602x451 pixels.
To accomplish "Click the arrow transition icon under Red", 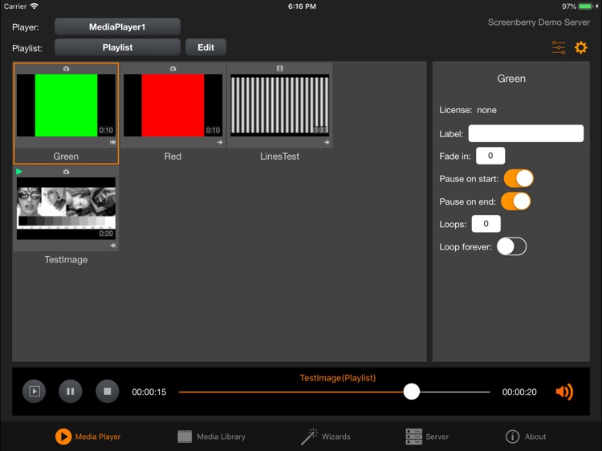I will click(220, 142).
